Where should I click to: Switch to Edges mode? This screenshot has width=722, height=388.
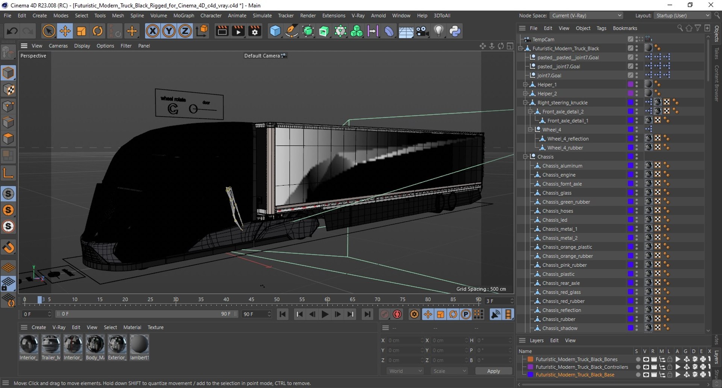pyautogui.click(x=8, y=123)
